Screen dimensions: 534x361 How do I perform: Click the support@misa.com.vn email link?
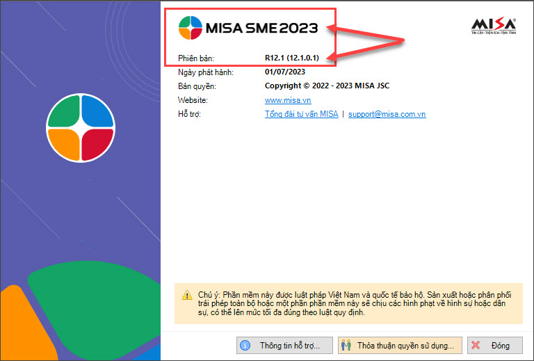pyautogui.click(x=387, y=114)
